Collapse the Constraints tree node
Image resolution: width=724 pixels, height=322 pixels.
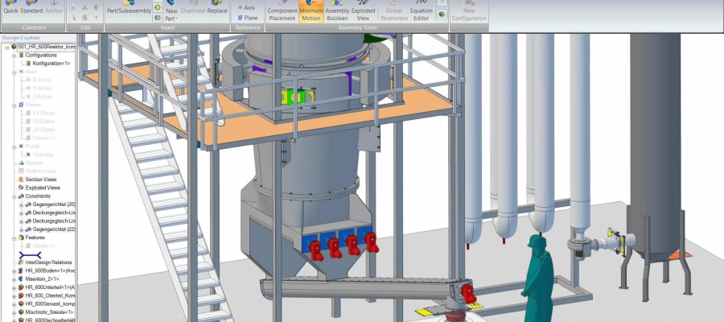click(x=14, y=196)
